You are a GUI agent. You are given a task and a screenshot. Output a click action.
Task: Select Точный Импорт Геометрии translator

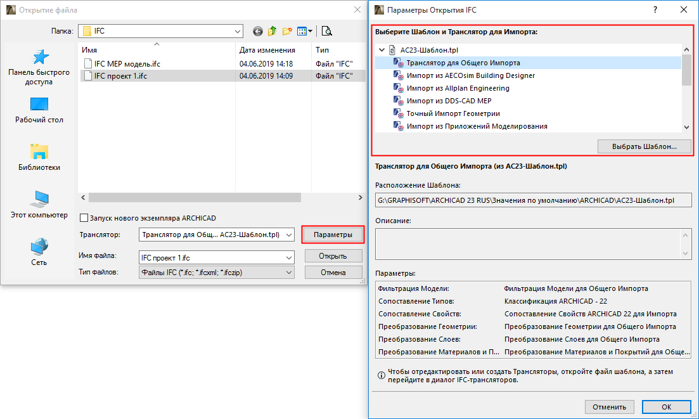coord(453,113)
